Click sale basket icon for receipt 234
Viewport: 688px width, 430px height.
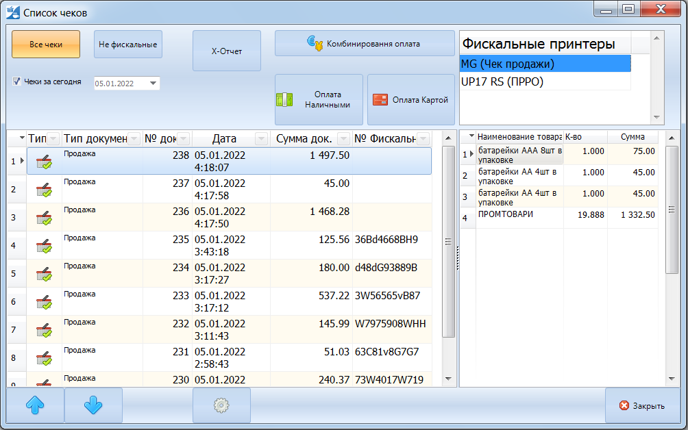pyautogui.click(x=45, y=274)
